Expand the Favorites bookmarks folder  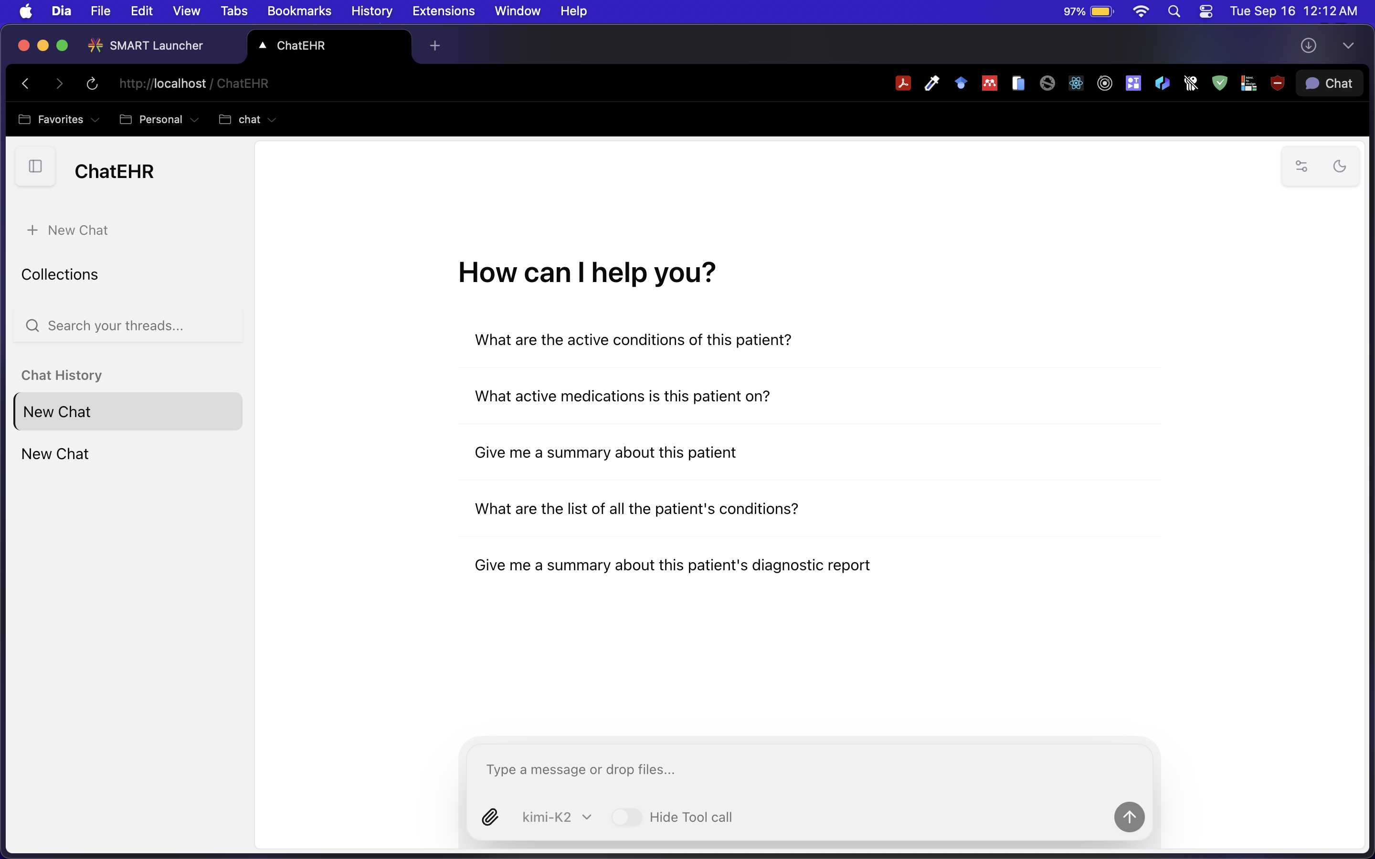[x=60, y=119]
